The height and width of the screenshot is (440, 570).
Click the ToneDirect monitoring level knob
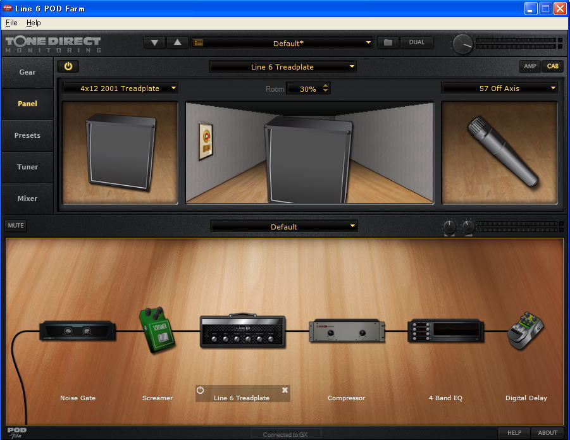(x=462, y=44)
